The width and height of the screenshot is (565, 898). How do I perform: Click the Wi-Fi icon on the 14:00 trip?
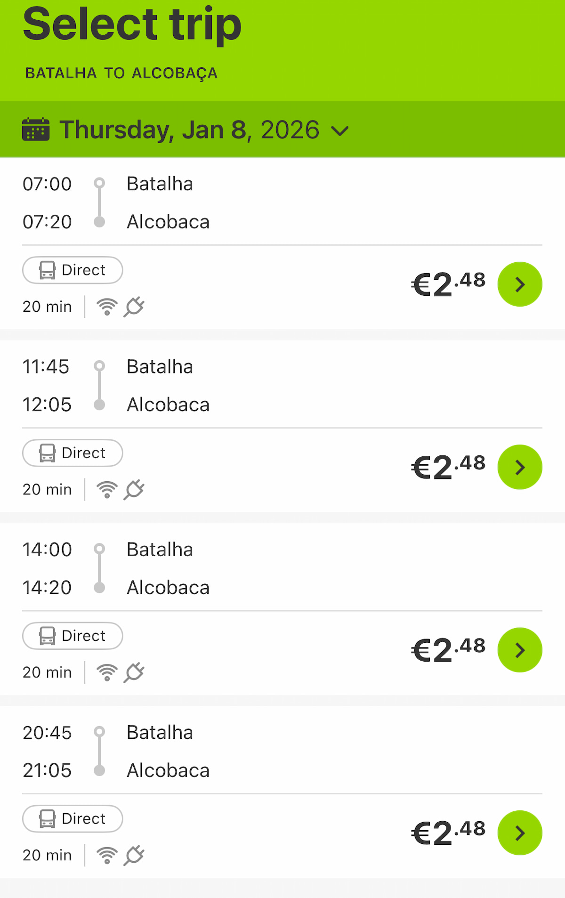[x=107, y=672]
